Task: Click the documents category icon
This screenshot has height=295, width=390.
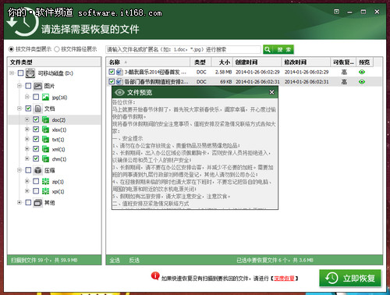Action: [x=38, y=108]
